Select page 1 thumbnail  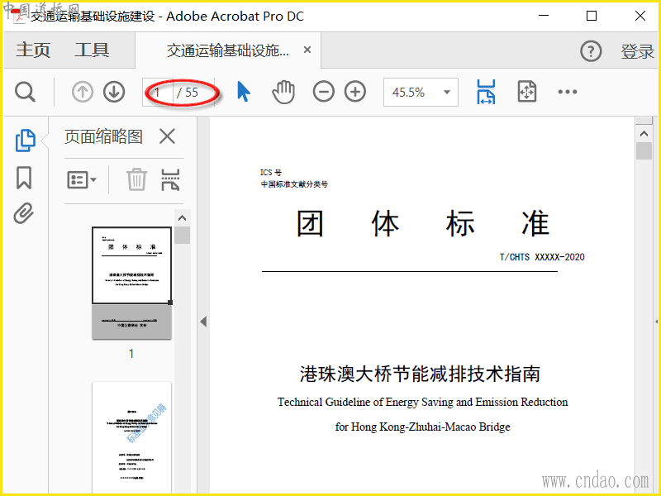[131, 283]
